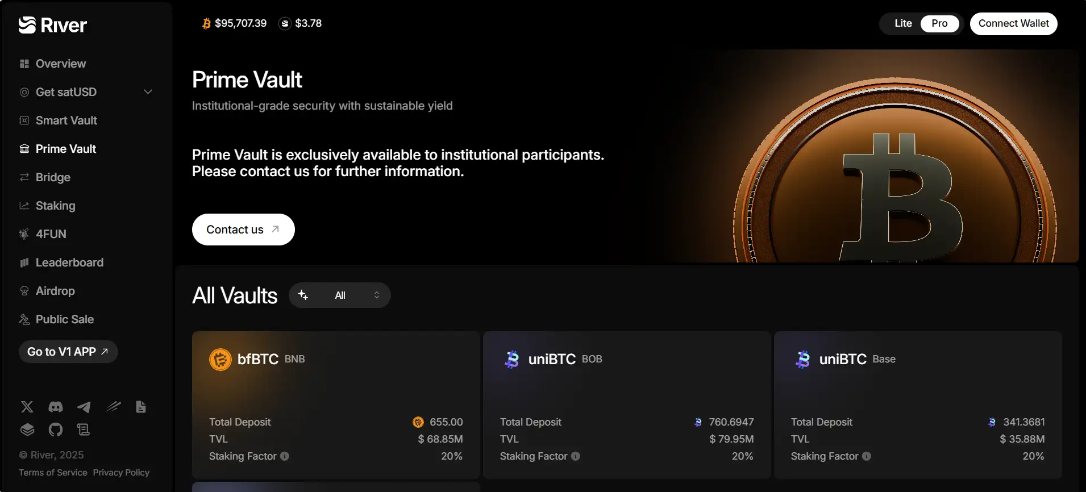Screen dimensions: 1086x492
Task: Select the Pro mode option
Action: point(939,23)
